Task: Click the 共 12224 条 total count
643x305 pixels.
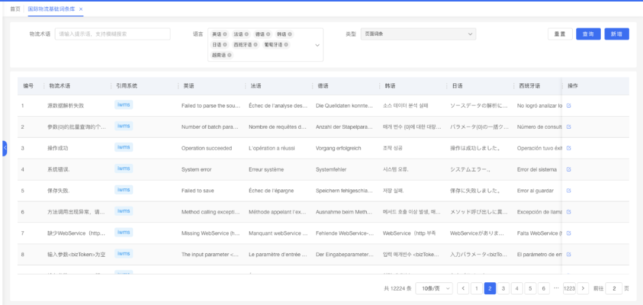Action: click(x=398, y=288)
